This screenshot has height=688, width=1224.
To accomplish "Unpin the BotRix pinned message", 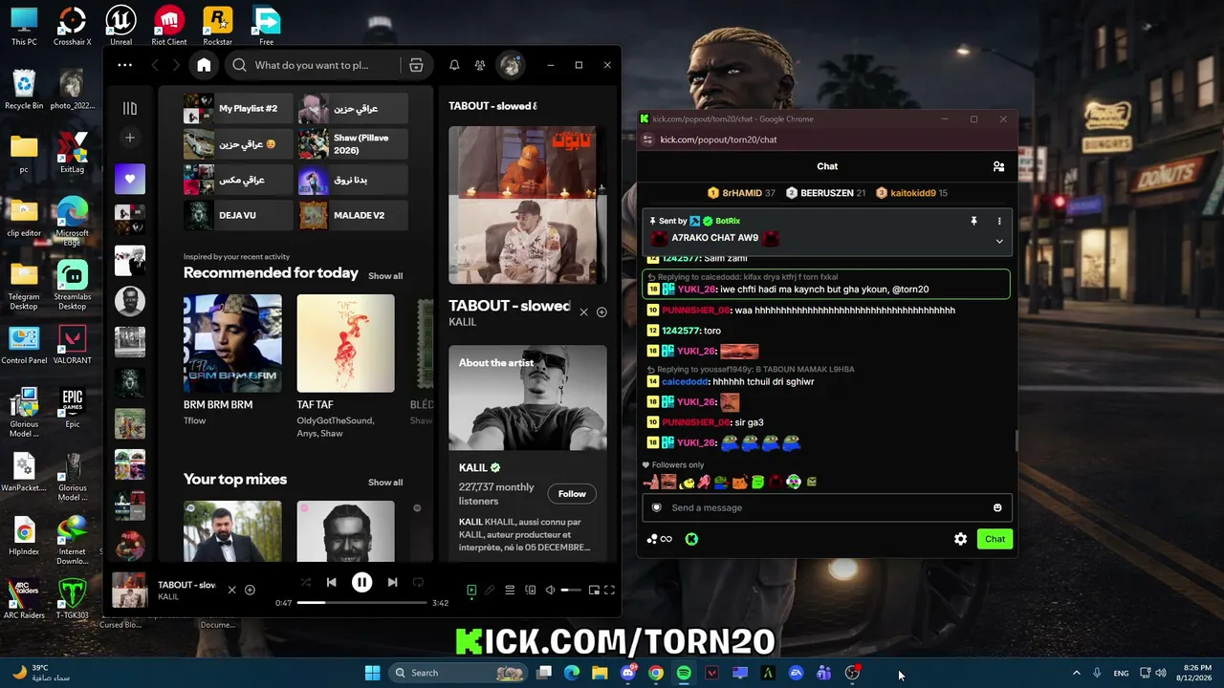I will pyautogui.click(x=973, y=221).
